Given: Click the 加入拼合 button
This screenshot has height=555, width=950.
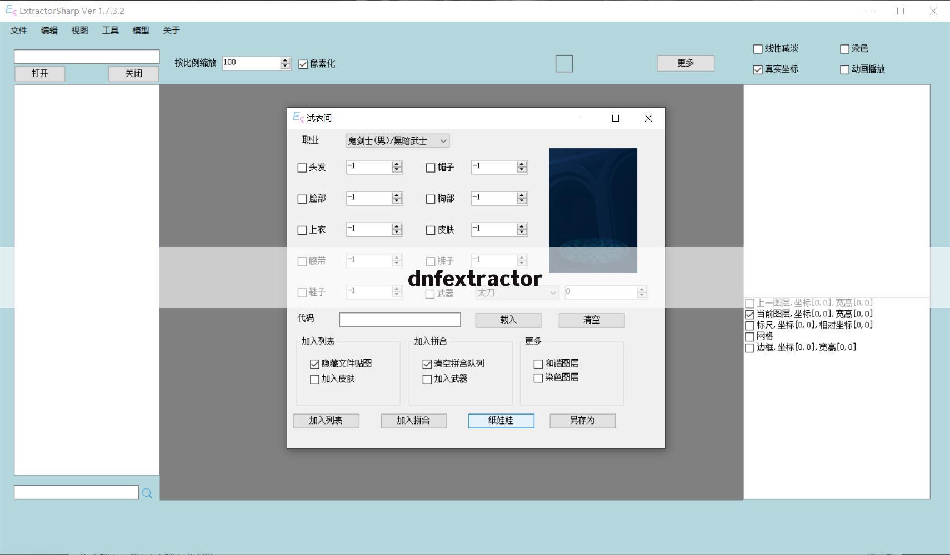Looking at the screenshot, I should click(x=413, y=421).
